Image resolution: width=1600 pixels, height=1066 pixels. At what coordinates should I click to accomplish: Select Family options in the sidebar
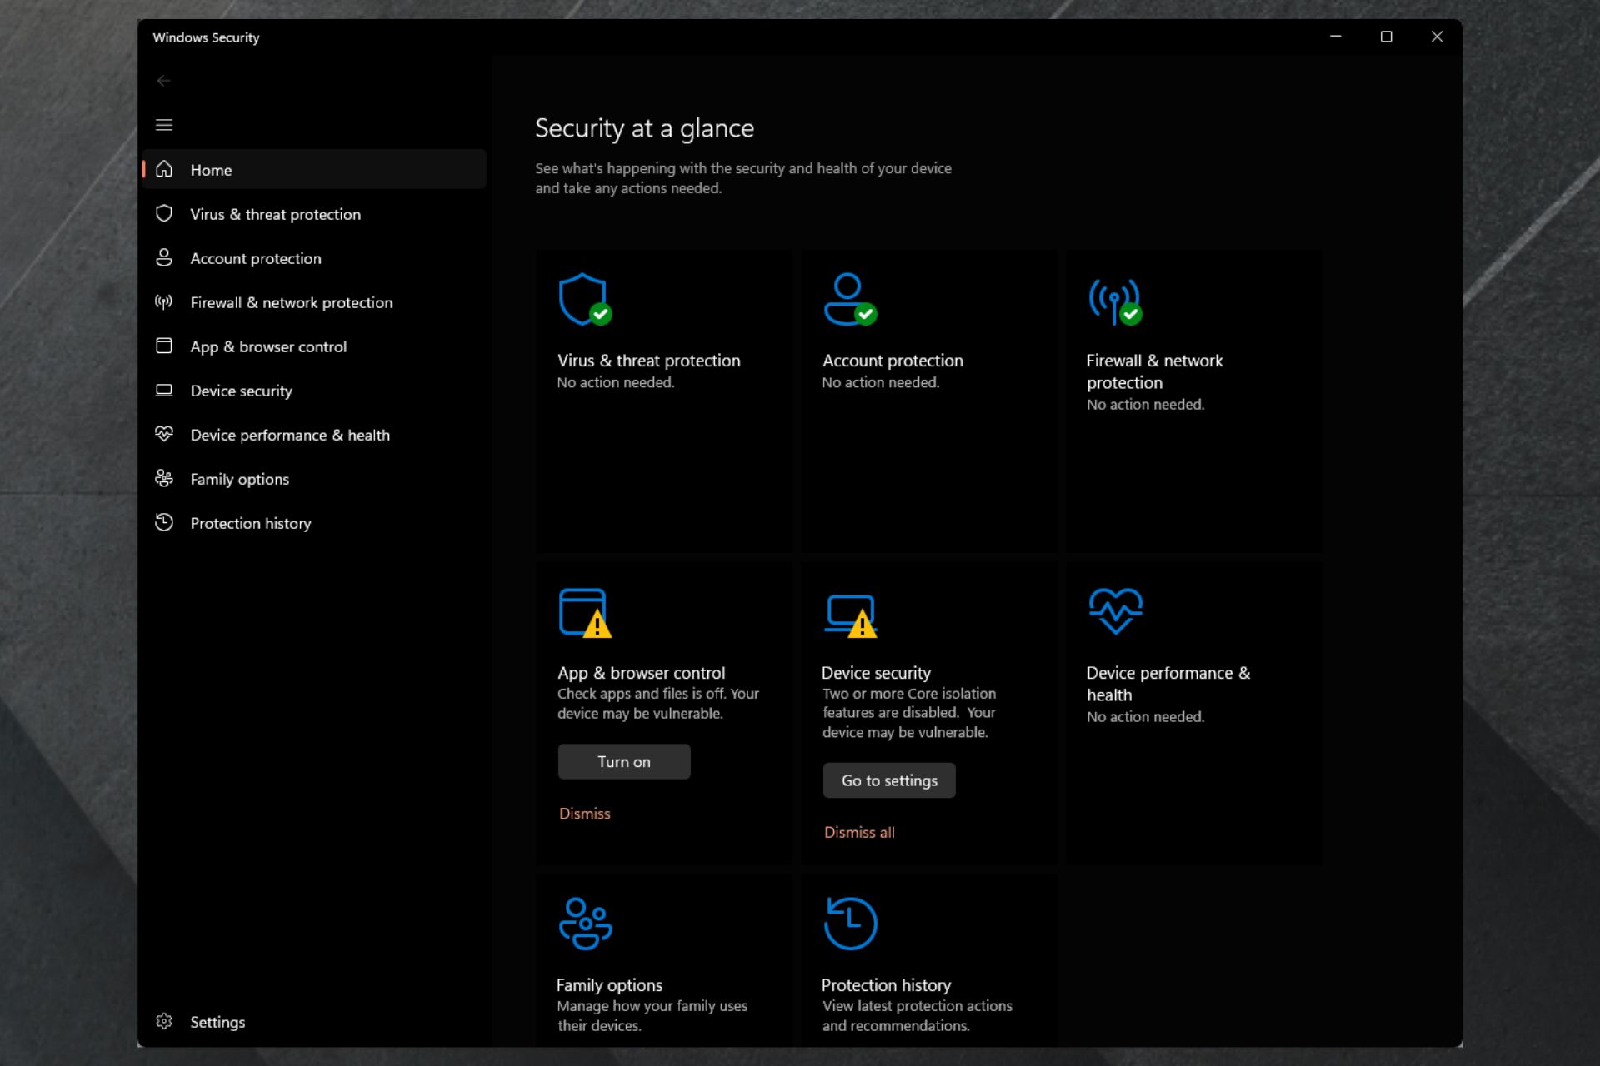[x=314, y=479]
